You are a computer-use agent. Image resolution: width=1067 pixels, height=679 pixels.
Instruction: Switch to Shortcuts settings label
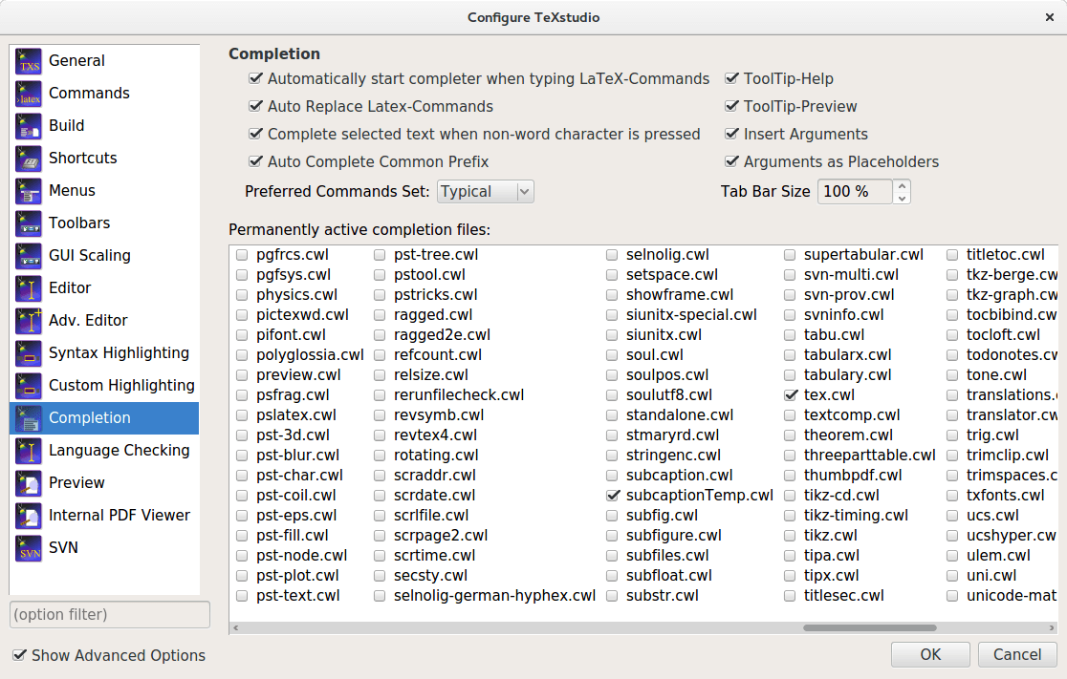tap(83, 158)
